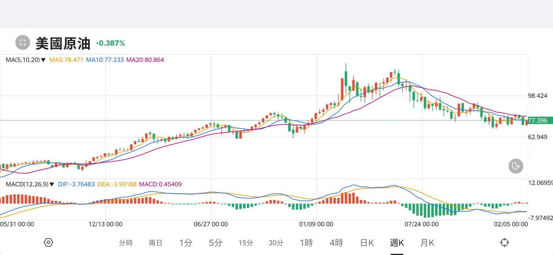553x255 pixels.
Task: Switch to 月K monthly candles
Action: tap(427, 243)
